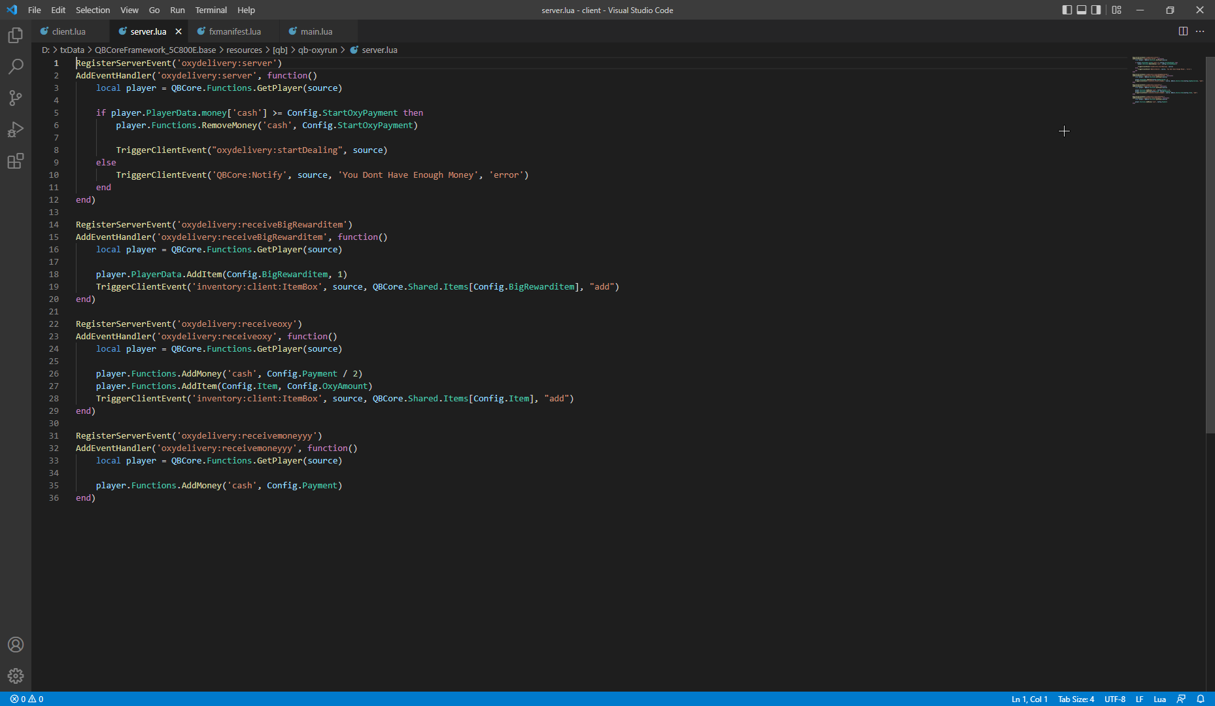Open the Extensions view
The width and height of the screenshot is (1215, 706).
15,161
